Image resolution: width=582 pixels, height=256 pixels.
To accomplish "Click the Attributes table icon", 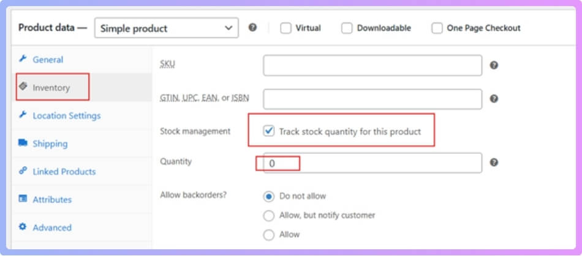I will [x=23, y=199].
